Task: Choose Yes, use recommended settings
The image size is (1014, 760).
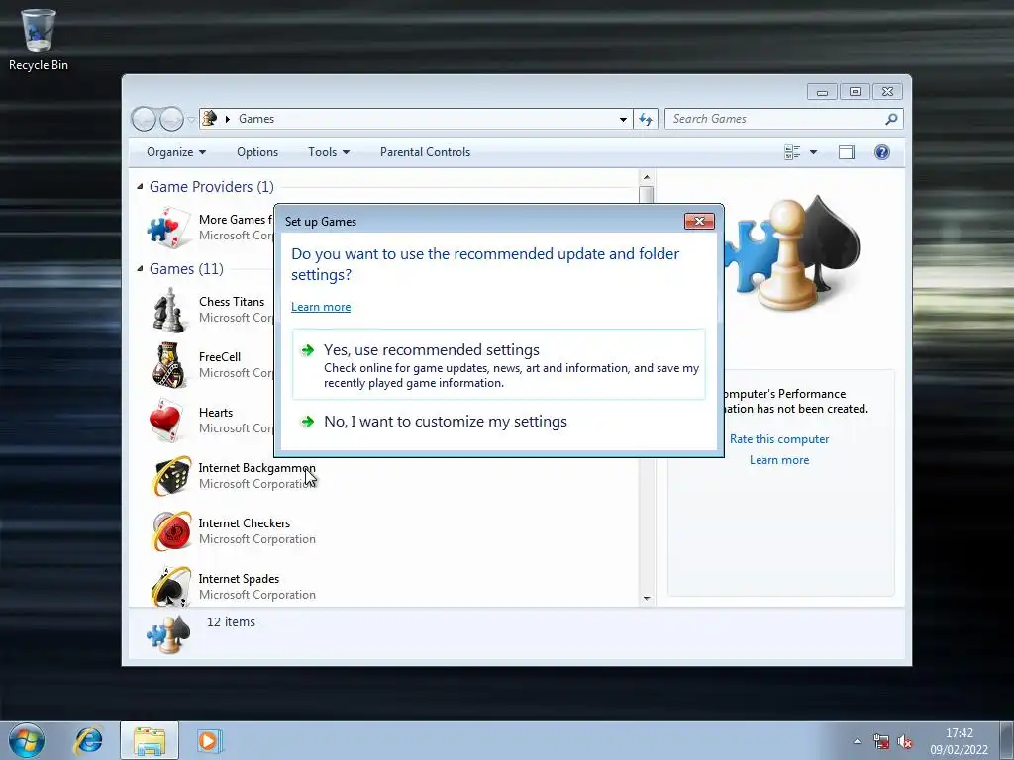Action: pos(499,364)
